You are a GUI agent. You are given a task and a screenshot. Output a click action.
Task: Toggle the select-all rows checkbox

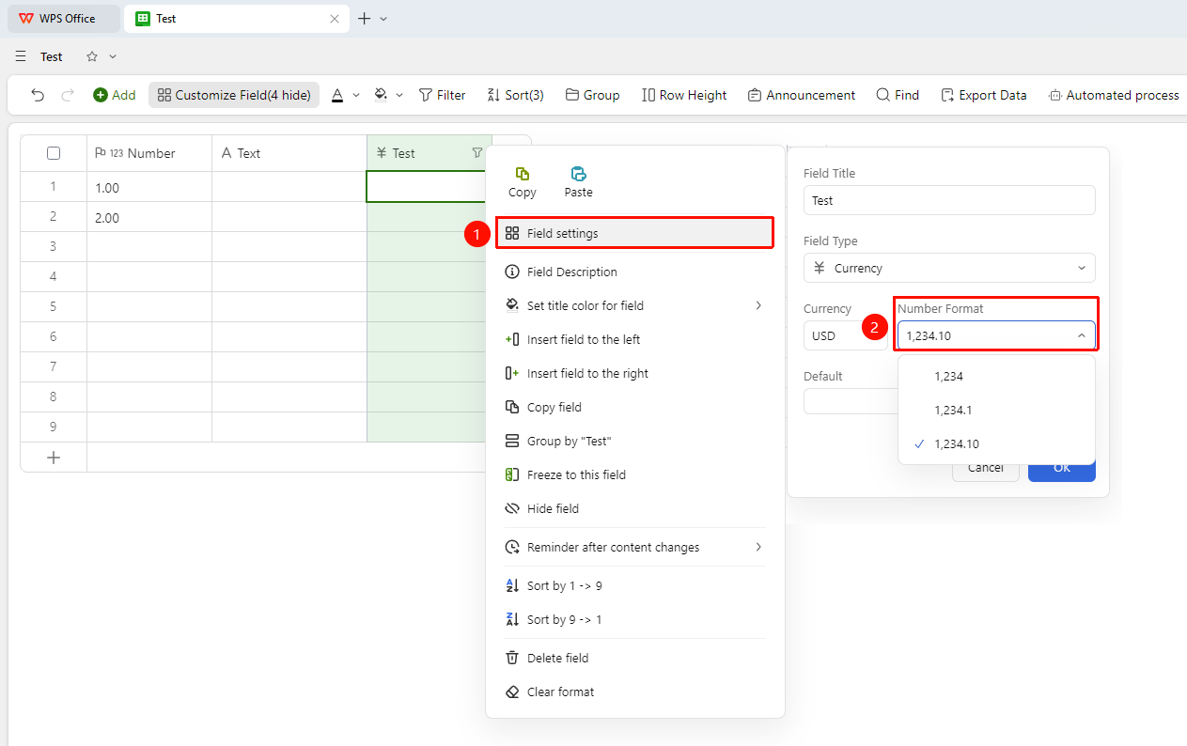coord(54,153)
